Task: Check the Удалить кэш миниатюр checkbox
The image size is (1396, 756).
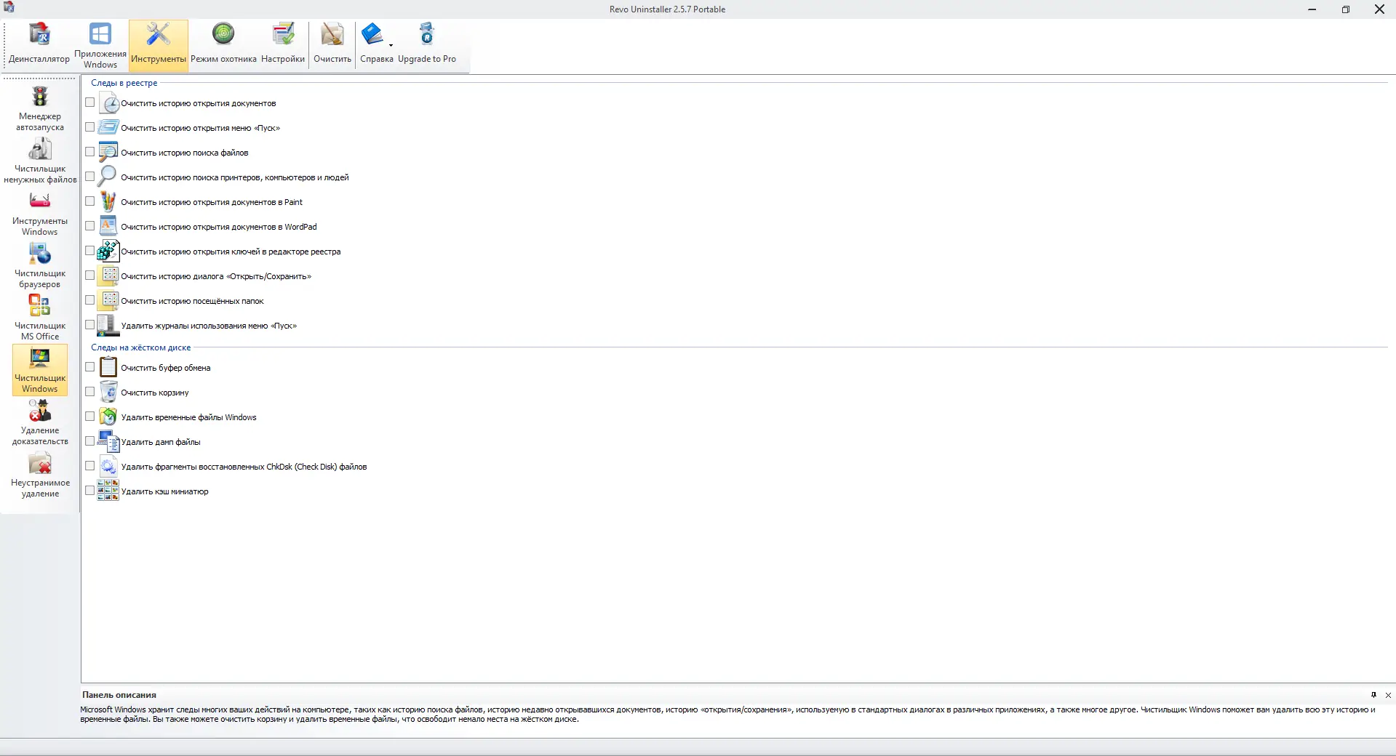Action: (x=90, y=491)
